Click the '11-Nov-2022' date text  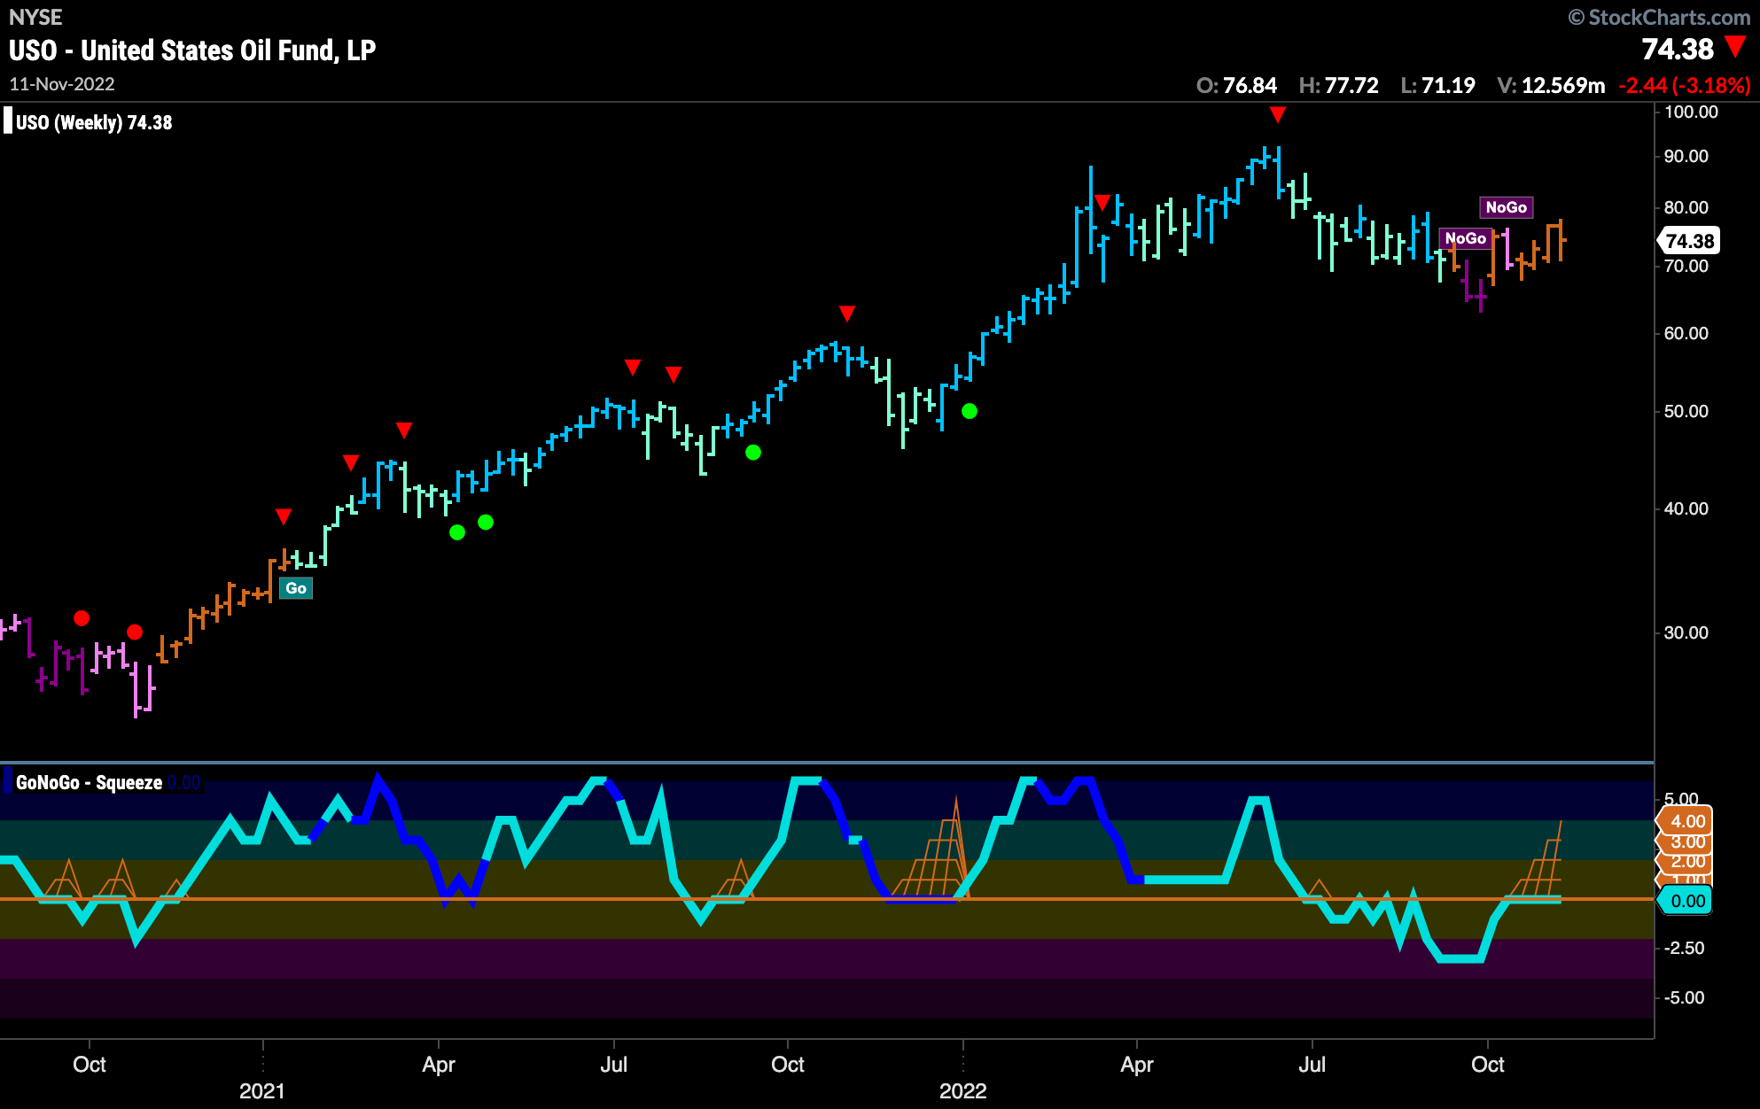62,84
